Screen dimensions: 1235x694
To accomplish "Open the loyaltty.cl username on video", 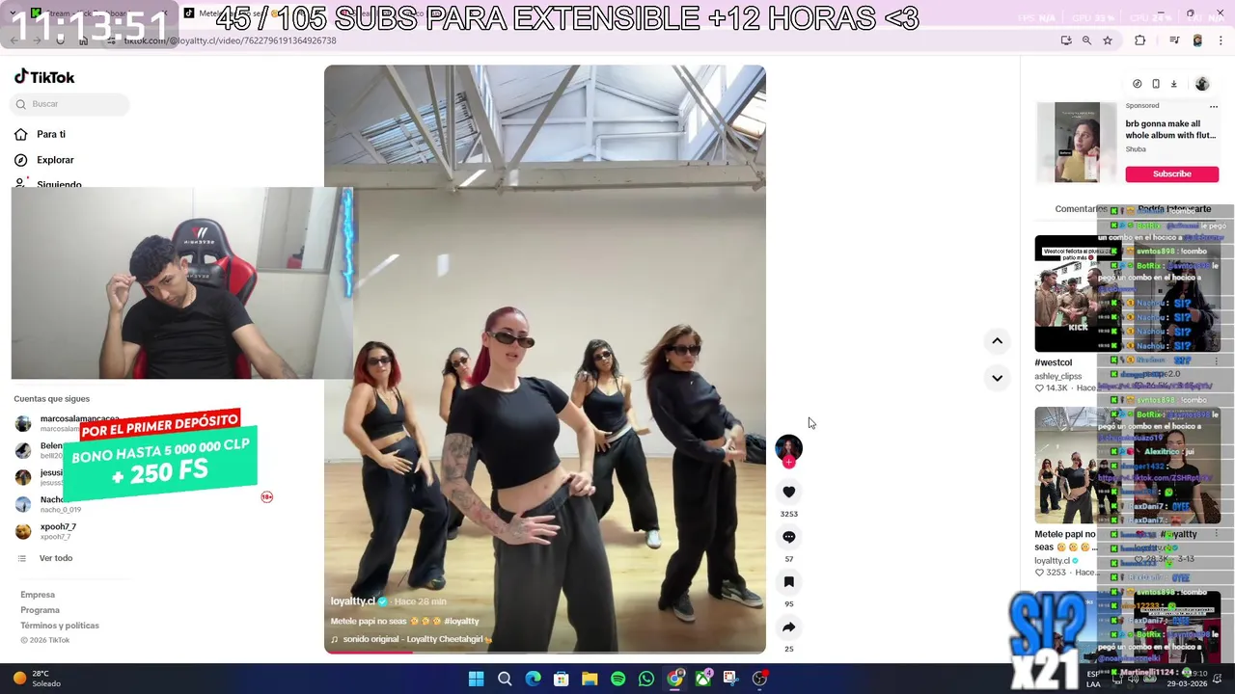I will coord(353,601).
